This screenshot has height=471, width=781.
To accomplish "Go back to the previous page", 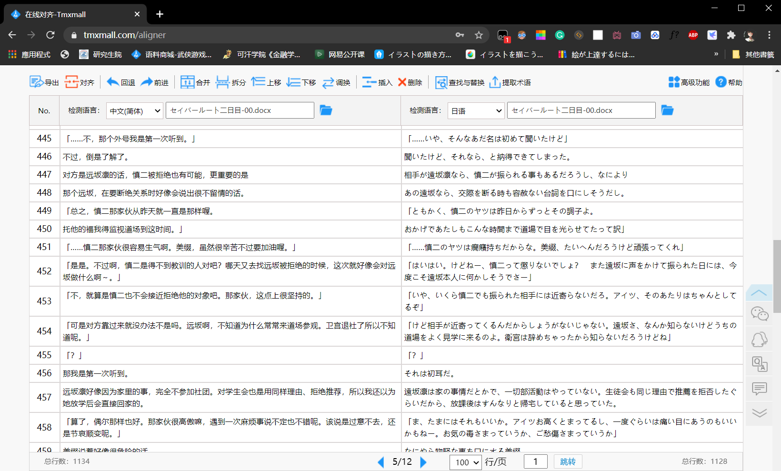I will coord(12,35).
